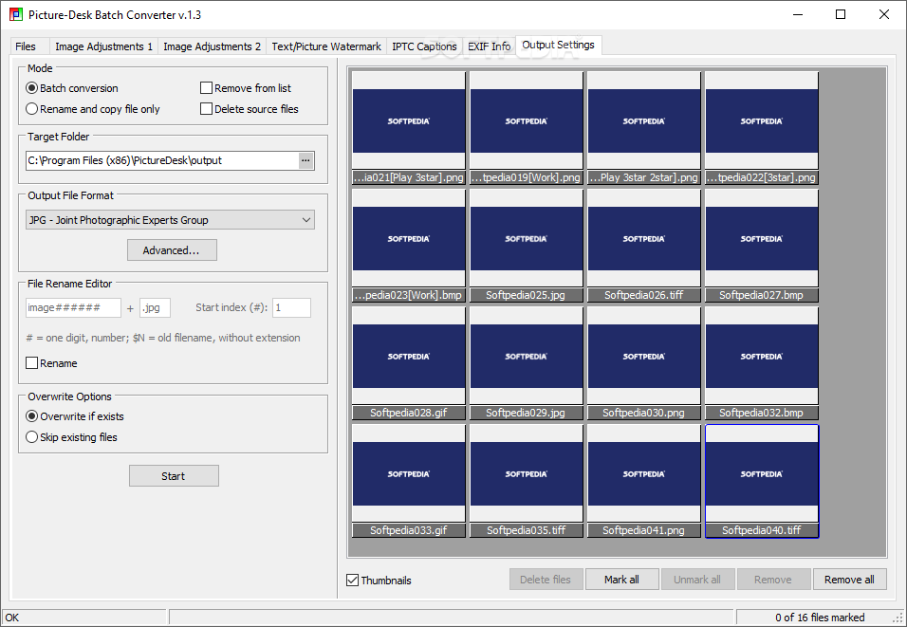Click the Picture-Desk app icon in title bar

15,14
